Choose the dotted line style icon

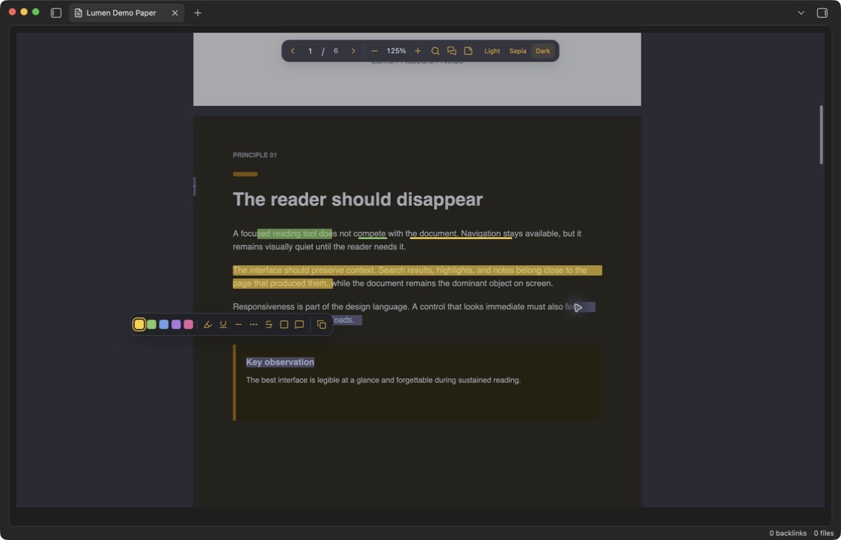click(254, 324)
